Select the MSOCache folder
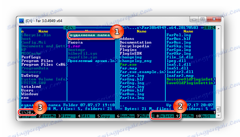 point(31,53)
